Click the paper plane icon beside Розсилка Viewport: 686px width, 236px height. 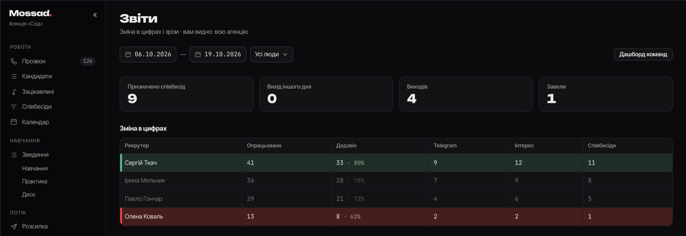[x=14, y=226]
